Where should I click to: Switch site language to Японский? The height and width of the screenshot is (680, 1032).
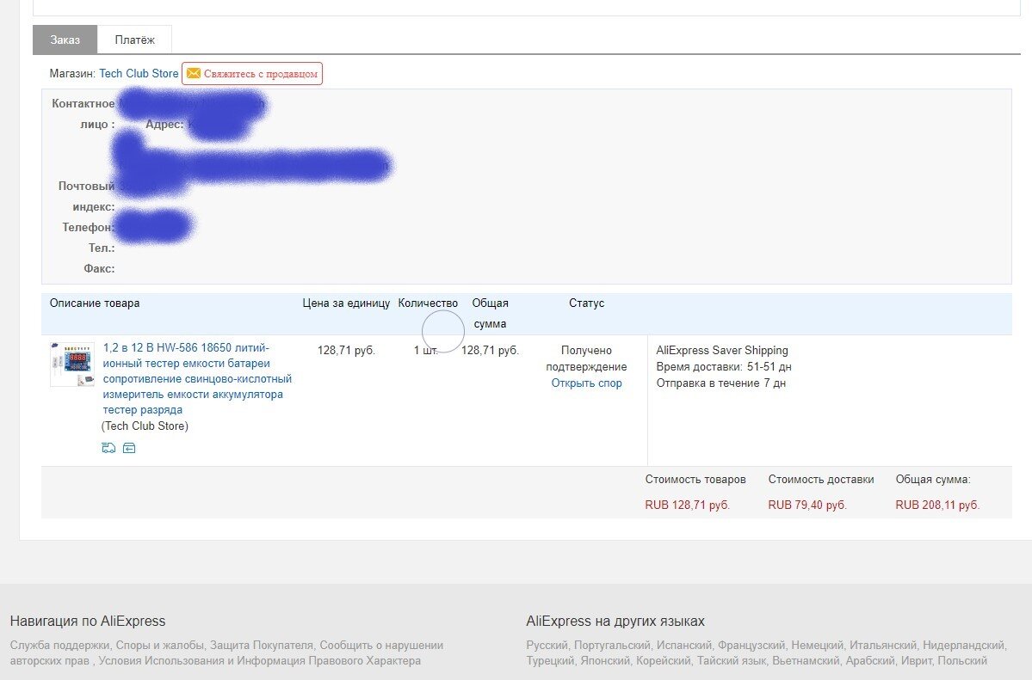(x=605, y=661)
